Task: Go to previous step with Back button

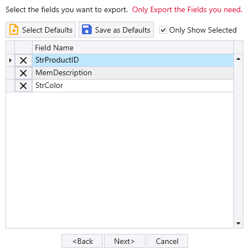Action: click(x=82, y=241)
